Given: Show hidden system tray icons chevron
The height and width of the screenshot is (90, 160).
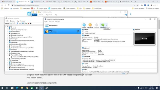Looking at the screenshot, I should [x=136, y=88].
